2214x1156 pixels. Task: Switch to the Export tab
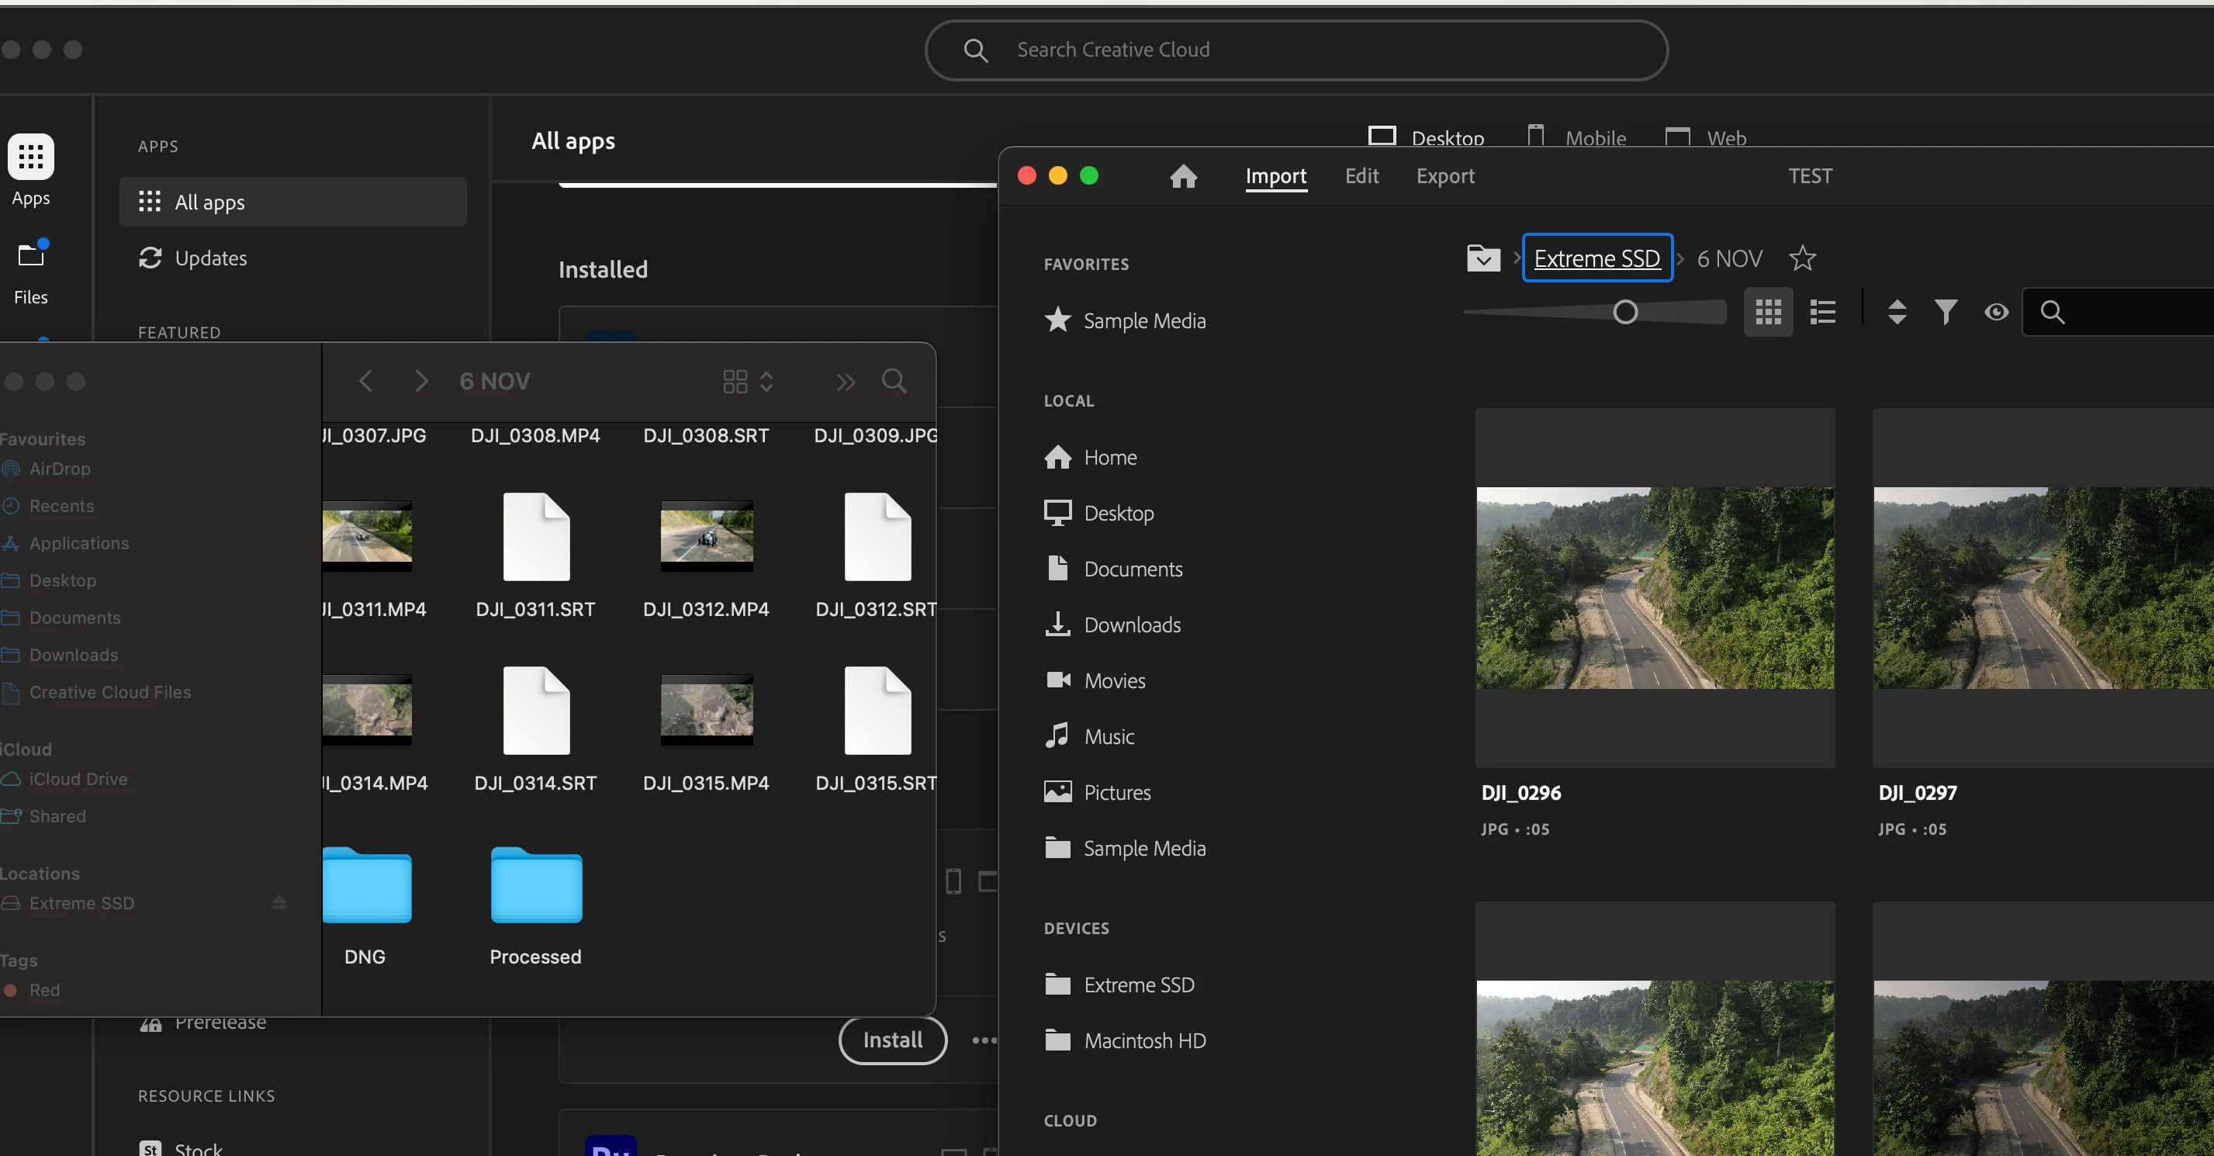coord(1444,176)
